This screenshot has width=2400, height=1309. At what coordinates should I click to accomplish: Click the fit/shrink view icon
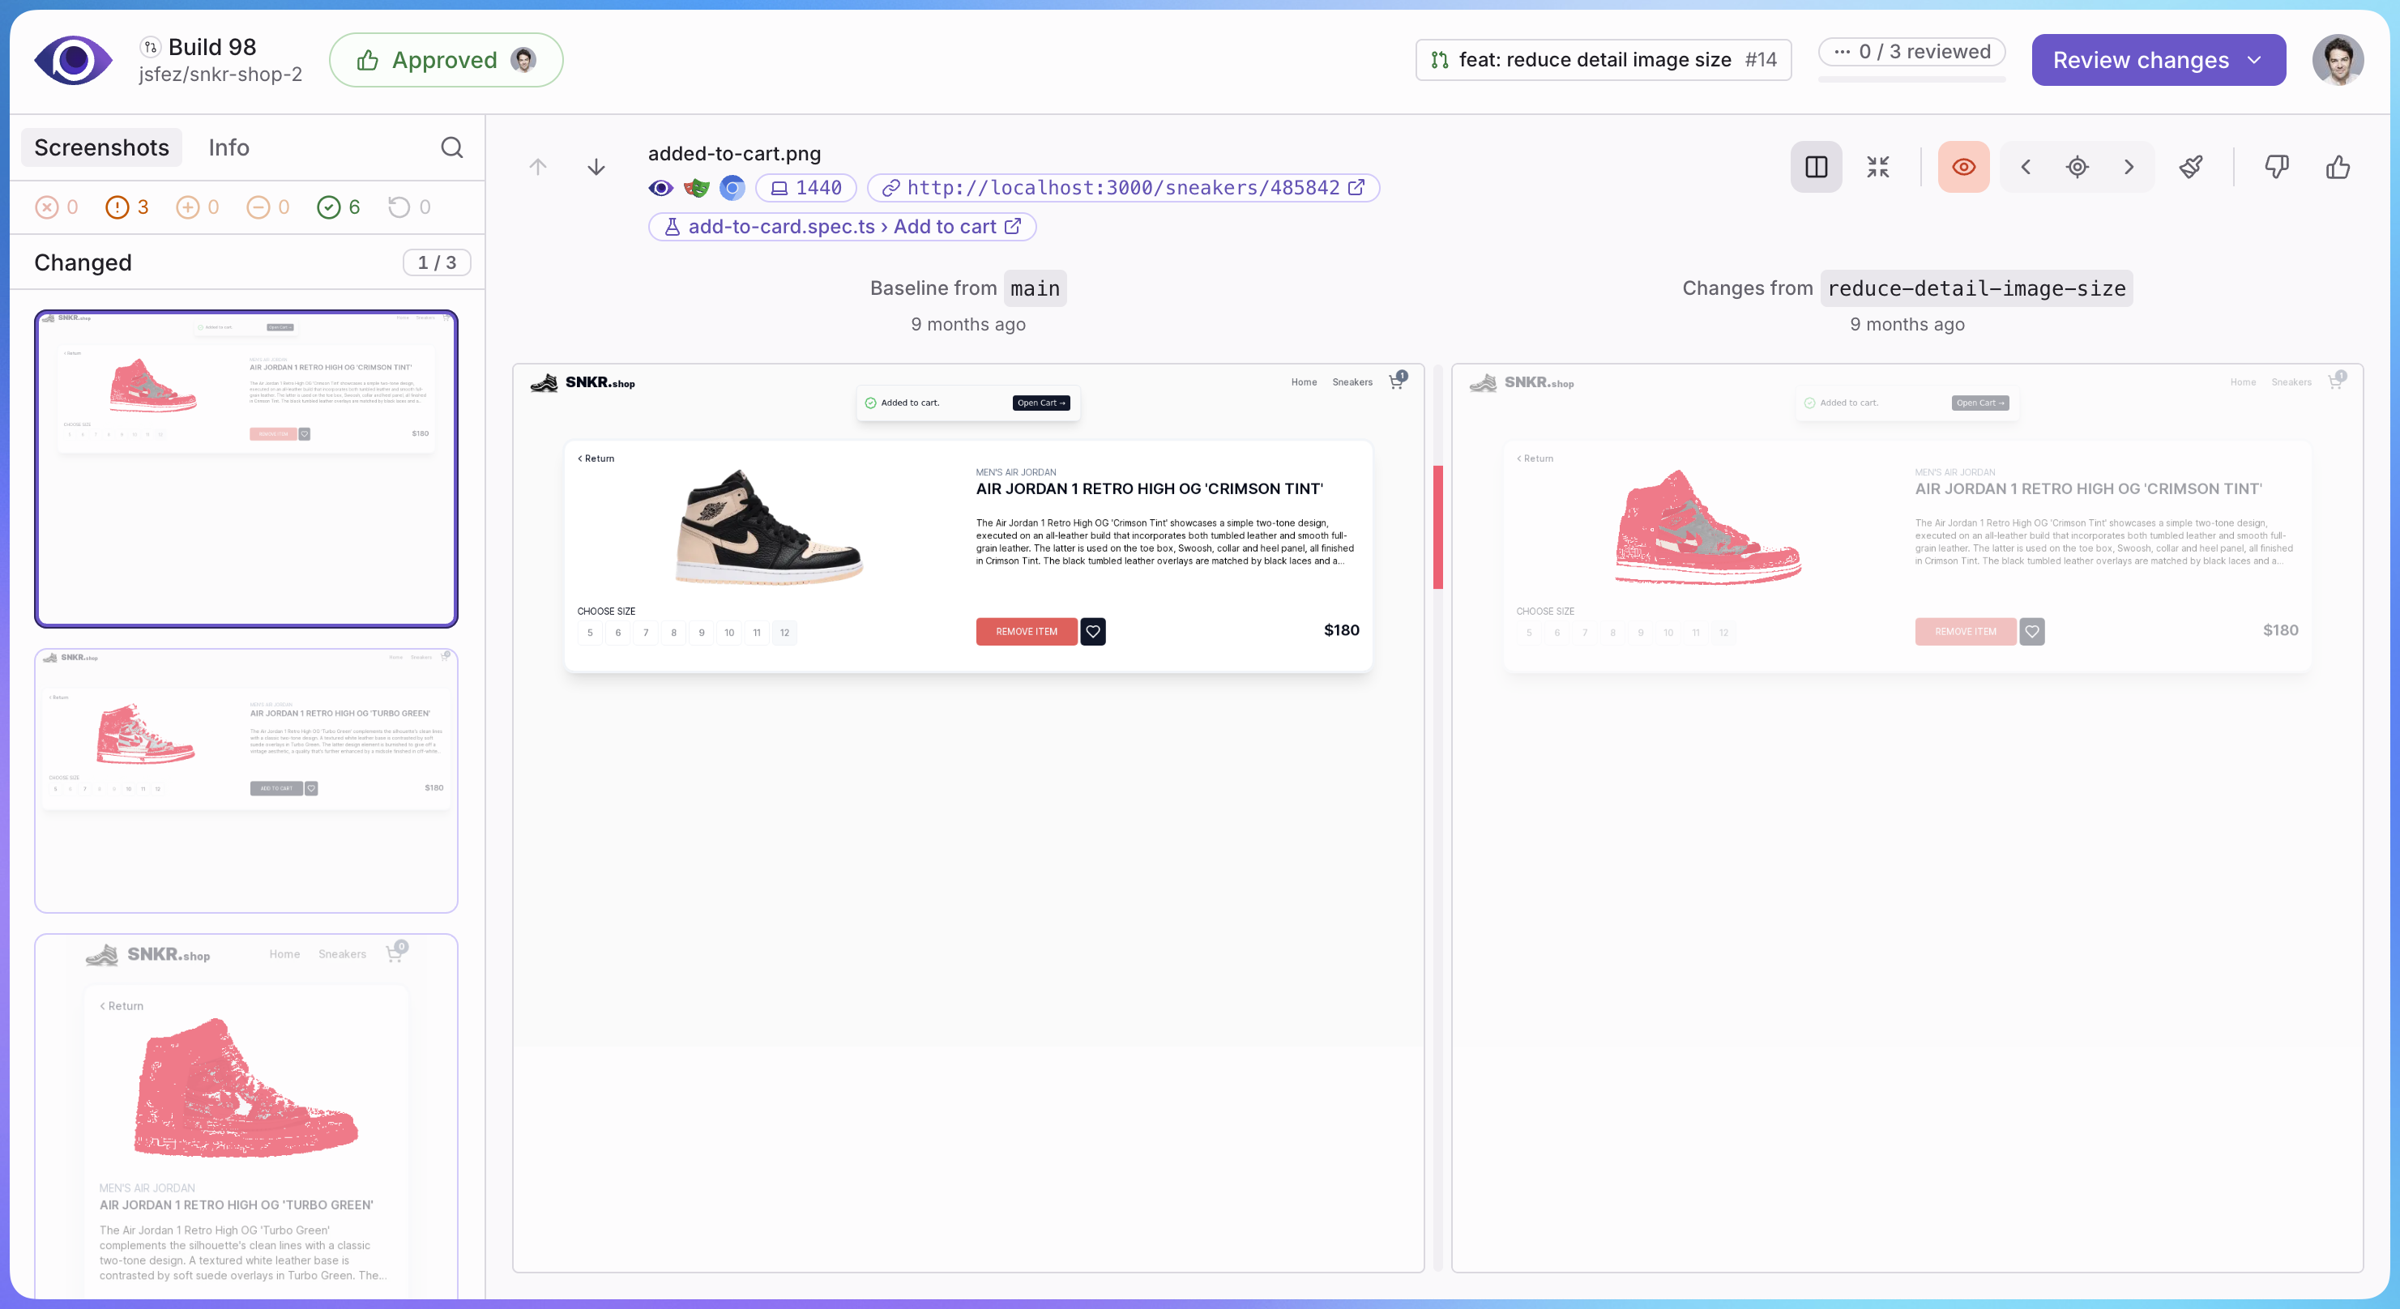[1877, 168]
